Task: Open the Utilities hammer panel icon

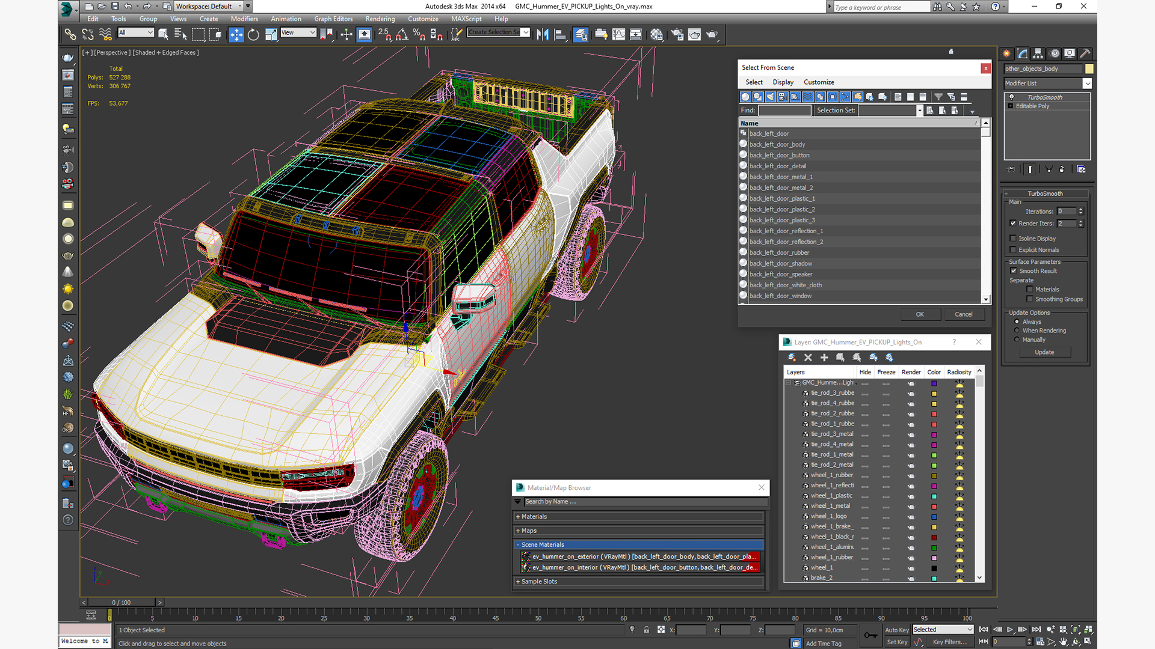Action: (1085, 53)
